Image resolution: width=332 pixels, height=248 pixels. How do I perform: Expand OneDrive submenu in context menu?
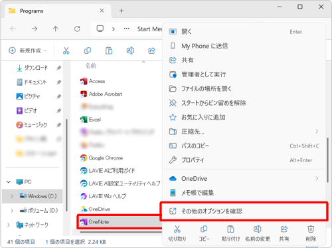[244, 179]
